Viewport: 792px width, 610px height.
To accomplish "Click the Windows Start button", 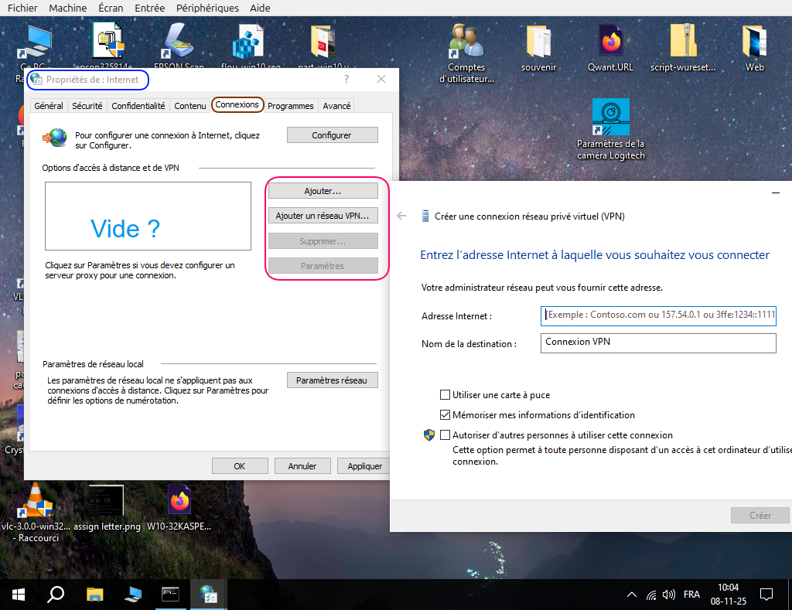I will [19, 595].
